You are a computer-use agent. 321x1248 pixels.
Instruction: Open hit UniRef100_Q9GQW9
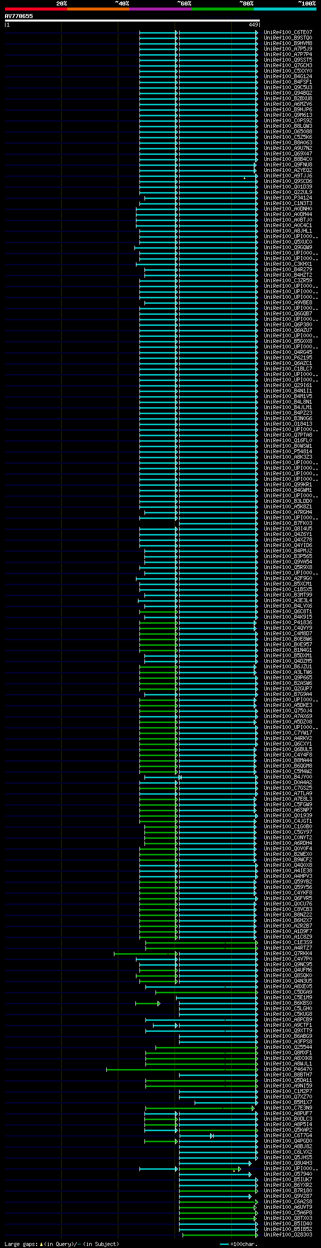coord(288,248)
